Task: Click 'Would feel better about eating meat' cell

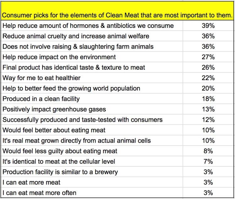Action: tap(54, 130)
